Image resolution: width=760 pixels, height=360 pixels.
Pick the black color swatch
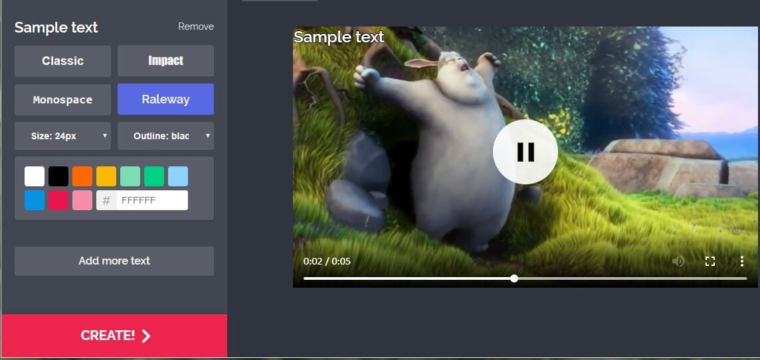coord(58,176)
